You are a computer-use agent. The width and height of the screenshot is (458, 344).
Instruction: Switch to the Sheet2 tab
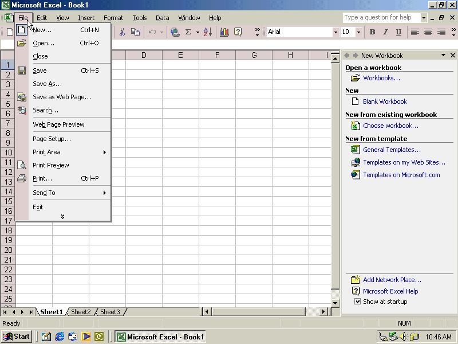pos(81,312)
